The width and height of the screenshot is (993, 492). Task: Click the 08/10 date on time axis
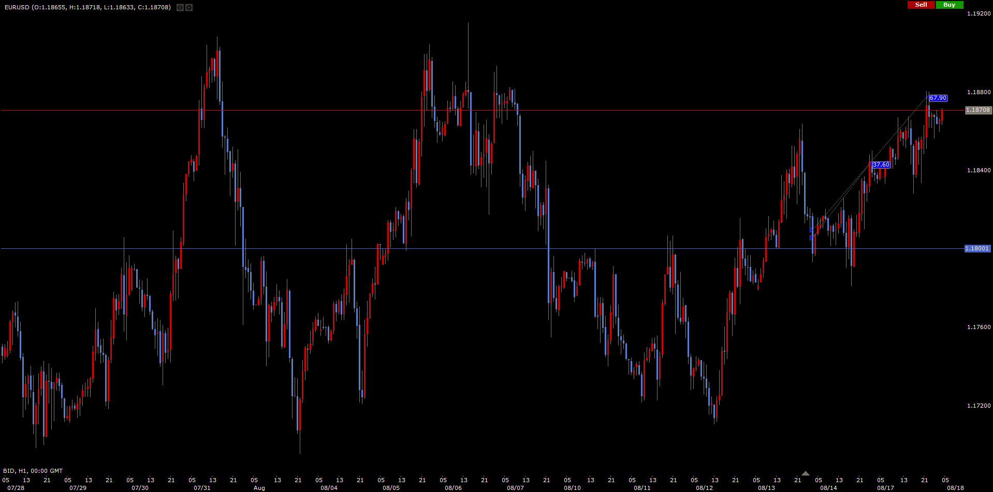[x=572, y=488]
